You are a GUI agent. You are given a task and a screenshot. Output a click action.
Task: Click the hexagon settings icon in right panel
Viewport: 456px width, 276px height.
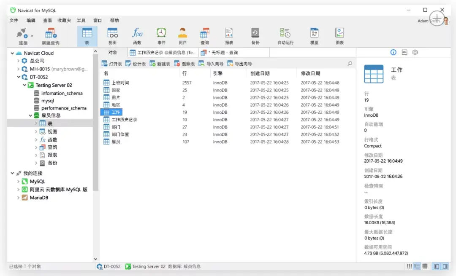click(415, 52)
